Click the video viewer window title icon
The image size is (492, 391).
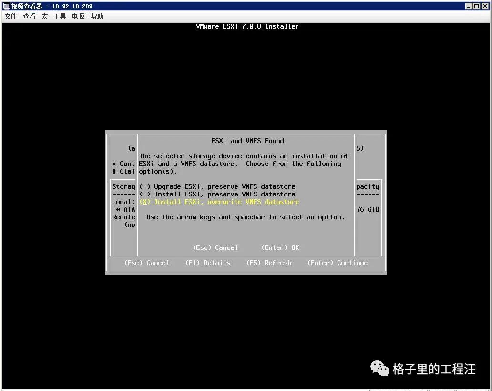[x=7, y=6]
